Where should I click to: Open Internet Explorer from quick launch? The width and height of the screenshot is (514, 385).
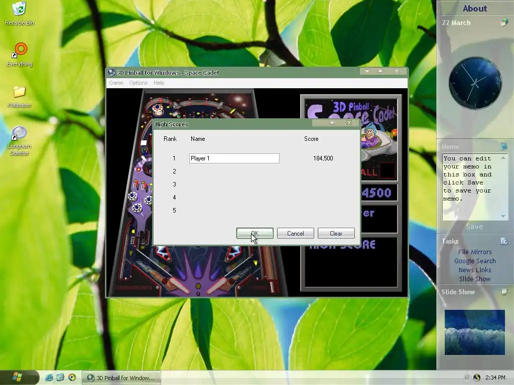49,377
